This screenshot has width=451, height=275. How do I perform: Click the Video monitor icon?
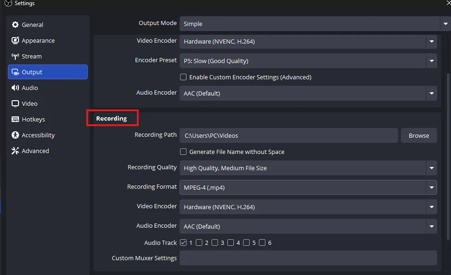point(15,103)
